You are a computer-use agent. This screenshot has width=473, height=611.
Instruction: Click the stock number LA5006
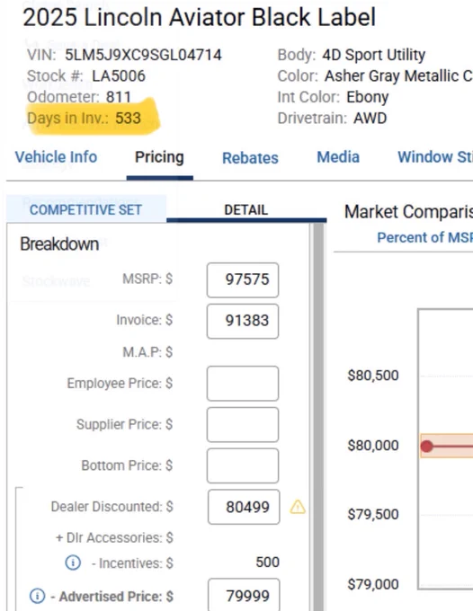pyautogui.click(x=119, y=76)
